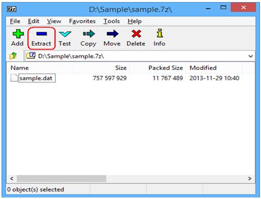Open the Favorites menu
Screen dimensions: 261x199
tap(82, 21)
